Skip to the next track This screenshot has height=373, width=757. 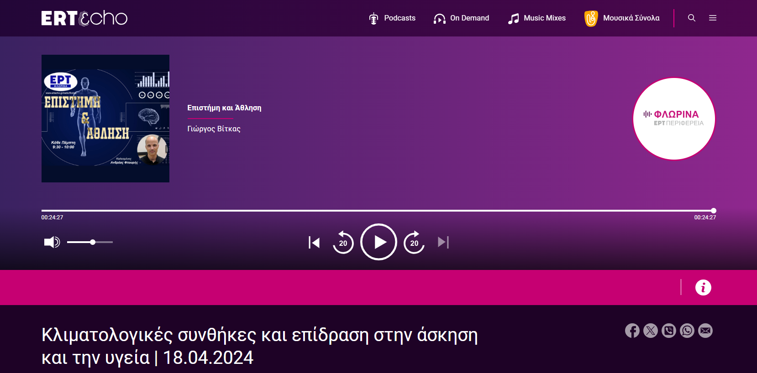click(443, 242)
